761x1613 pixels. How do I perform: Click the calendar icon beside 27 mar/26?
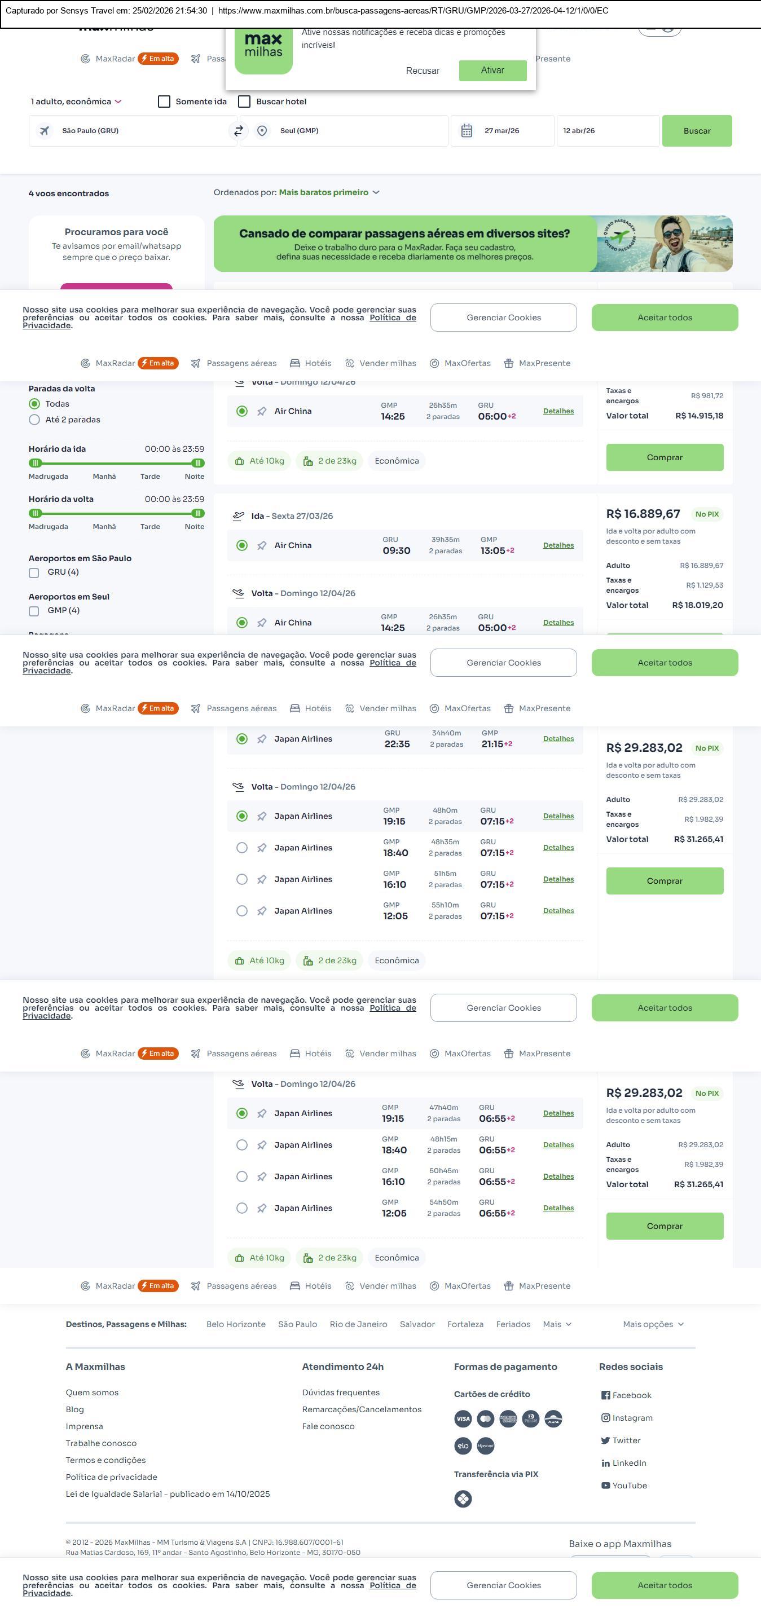[x=467, y=131]
